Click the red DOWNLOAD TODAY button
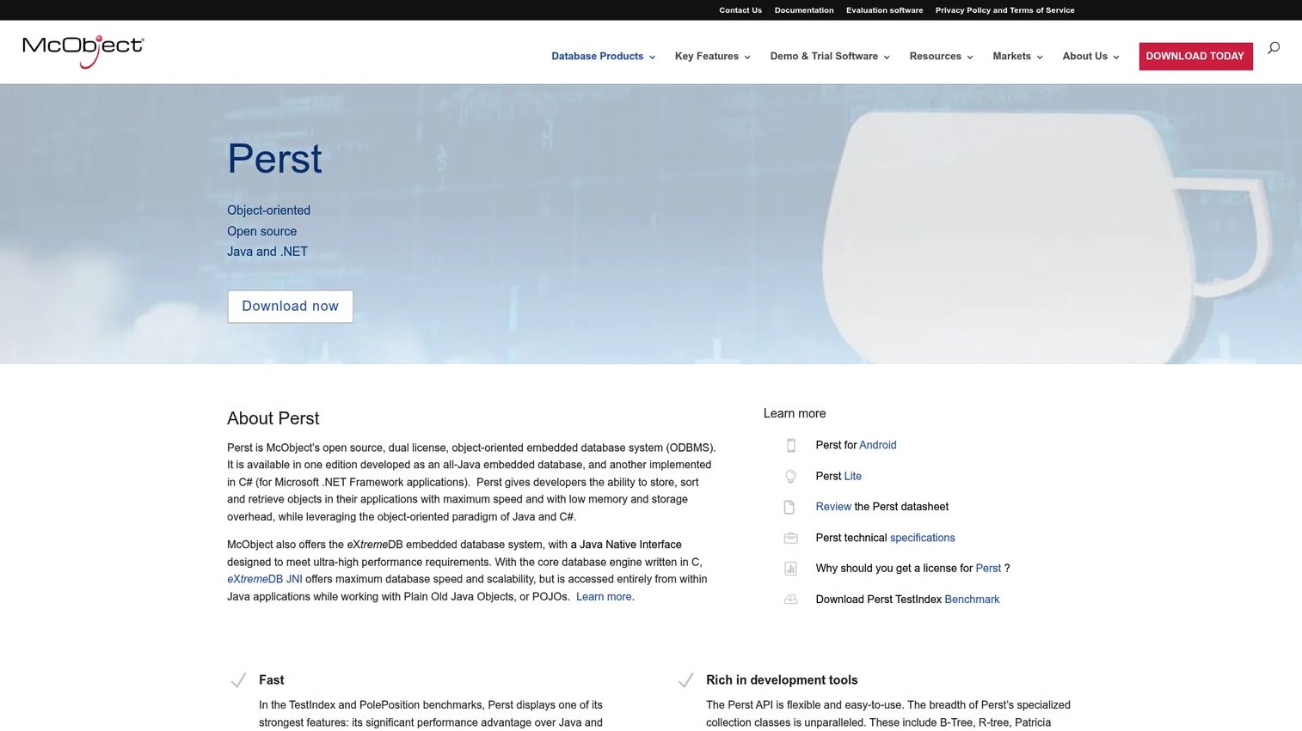1302x731 pixels. pyautogui.click(x=1195, y=57)
